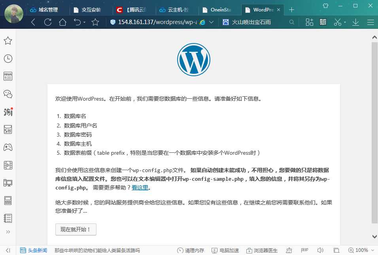Expand the address bar dropdown chevron
Image resolution: width=378 pixels, height=255 pixels.
[211, 22]
